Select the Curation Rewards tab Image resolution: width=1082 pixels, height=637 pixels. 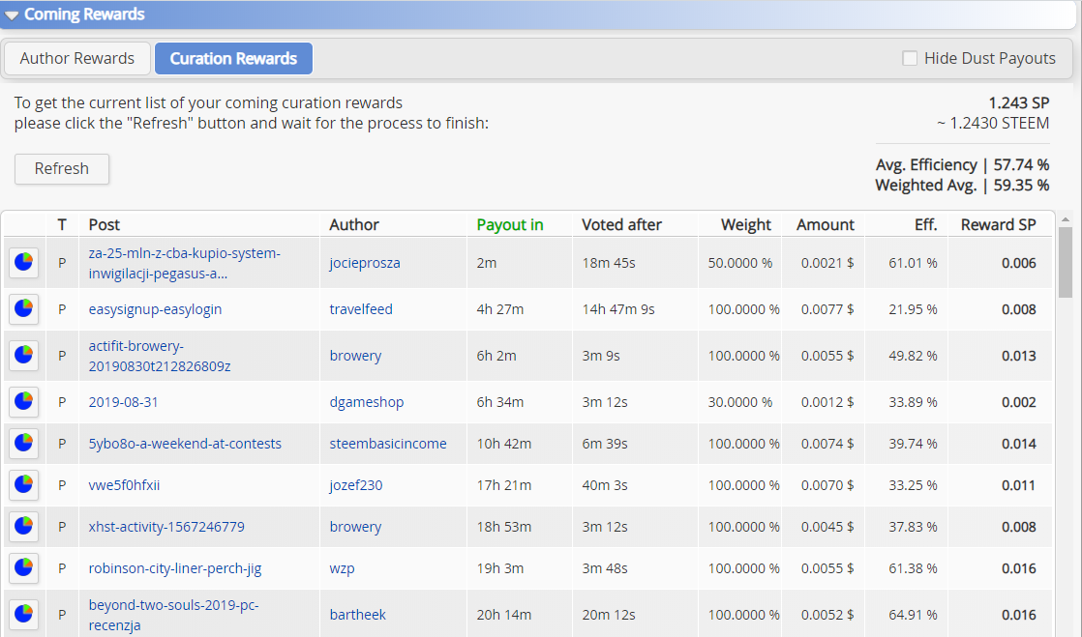(x=233, y=58)
